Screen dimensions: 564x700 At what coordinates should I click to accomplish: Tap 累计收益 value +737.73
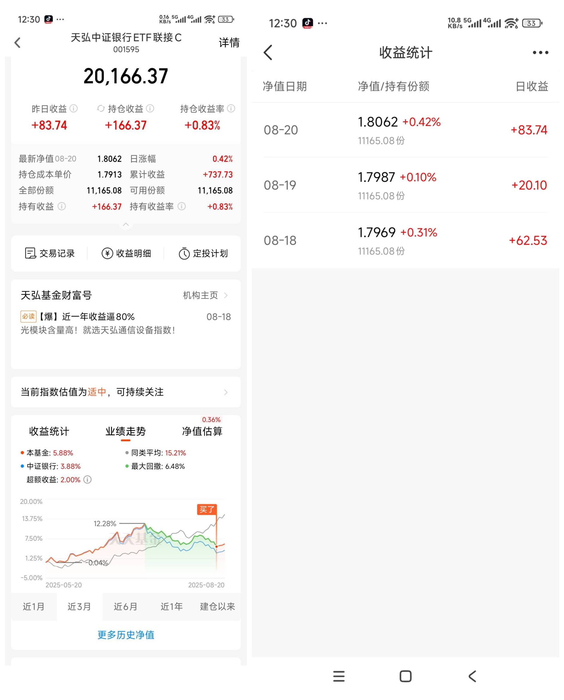(x=218, y=175)
